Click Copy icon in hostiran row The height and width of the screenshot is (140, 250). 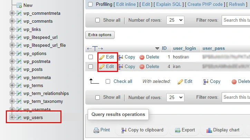pyautogui.click(x=121, y=57)
